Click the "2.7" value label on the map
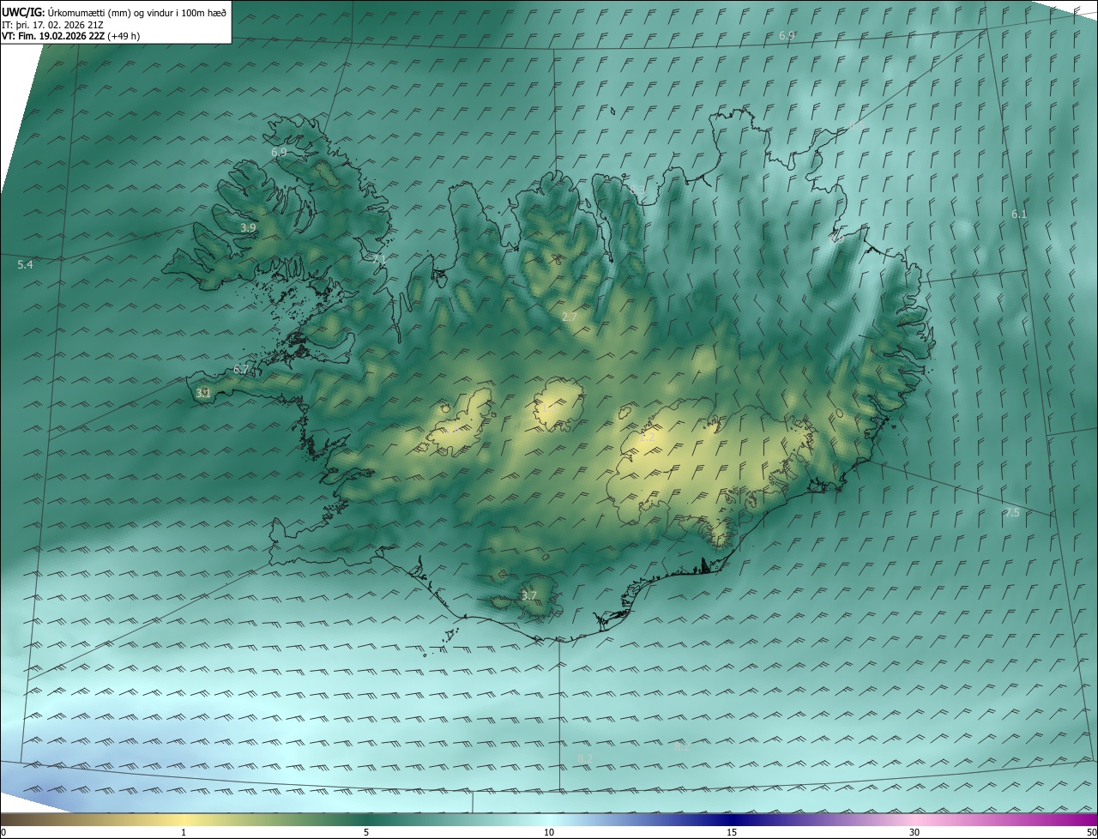 click(570, 317)
